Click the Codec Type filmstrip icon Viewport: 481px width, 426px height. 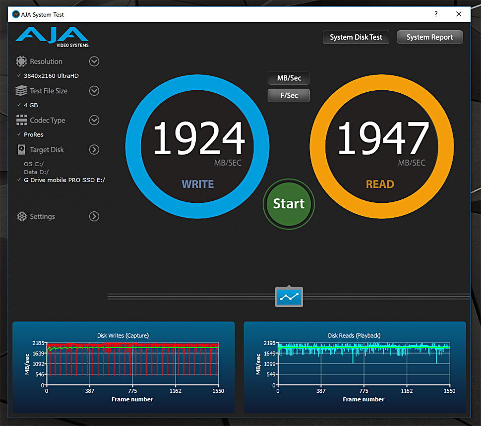point(21,120)
